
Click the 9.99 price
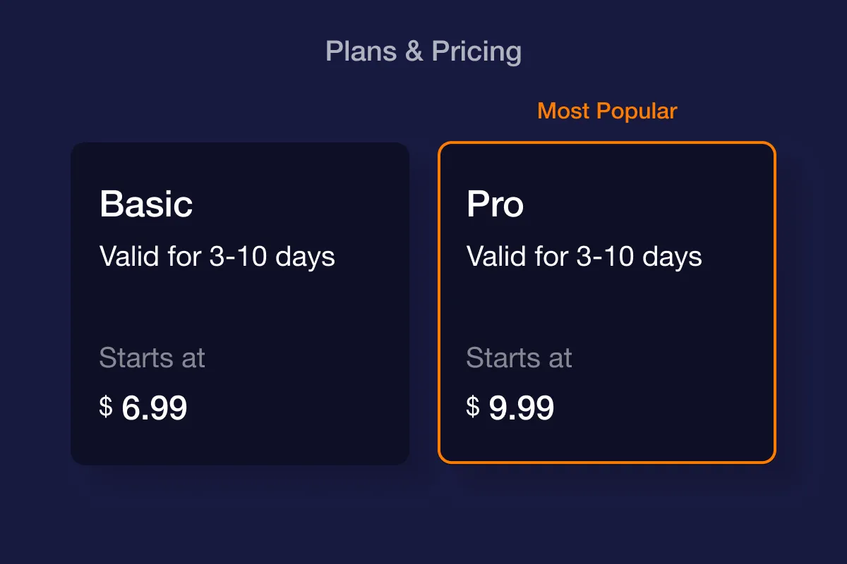pyautogui.click(x=522, y=407)
